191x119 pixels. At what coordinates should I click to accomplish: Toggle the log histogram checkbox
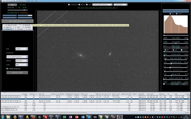pos(170,14)
